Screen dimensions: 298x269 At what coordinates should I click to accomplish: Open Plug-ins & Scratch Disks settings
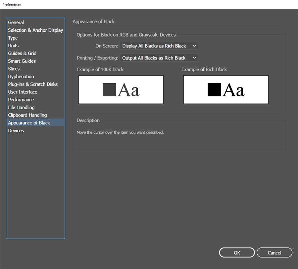point(33,84)
